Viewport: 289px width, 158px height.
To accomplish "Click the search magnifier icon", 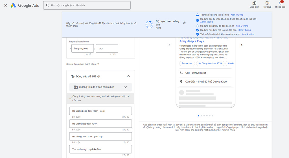I will pos(47,5).
